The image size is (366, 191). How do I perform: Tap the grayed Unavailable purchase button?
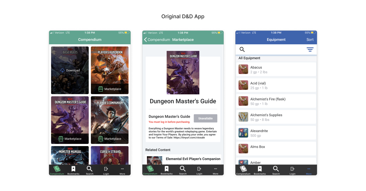pyautogui.click(x=205, y=118)
